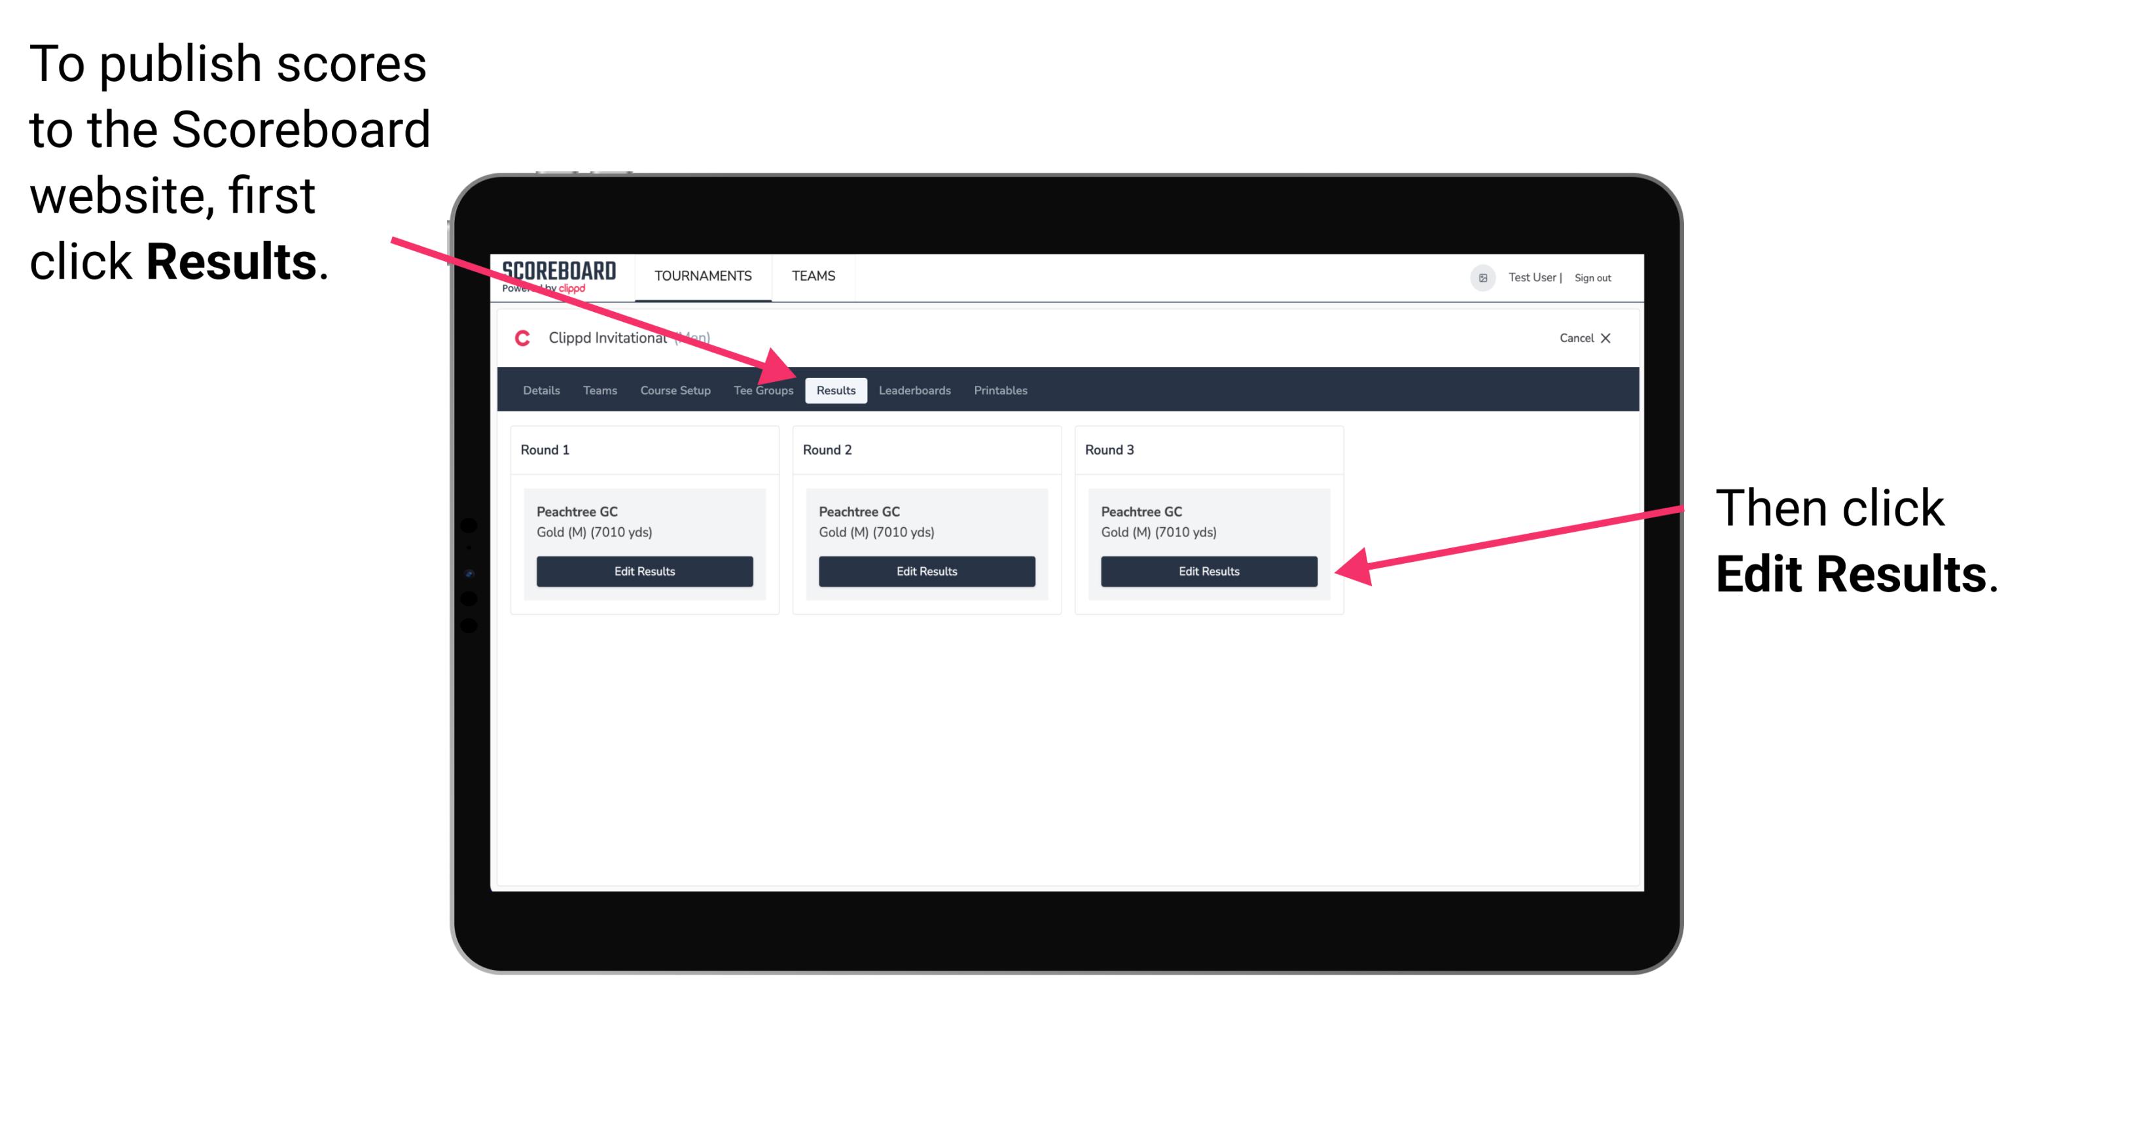Viewport: 2131px width, 1146px height.
Task: Click the Round 1 Edit Results button
Action: coord(645,572)
